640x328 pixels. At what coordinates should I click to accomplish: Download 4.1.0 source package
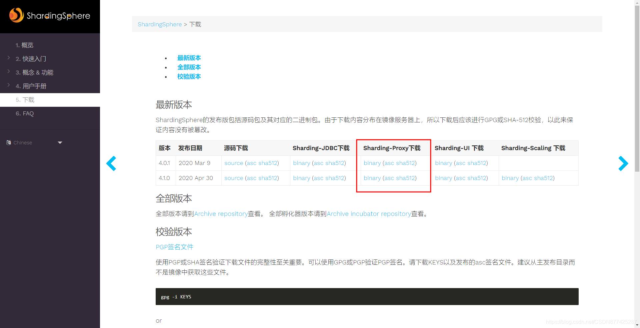[x=234, y=178]
